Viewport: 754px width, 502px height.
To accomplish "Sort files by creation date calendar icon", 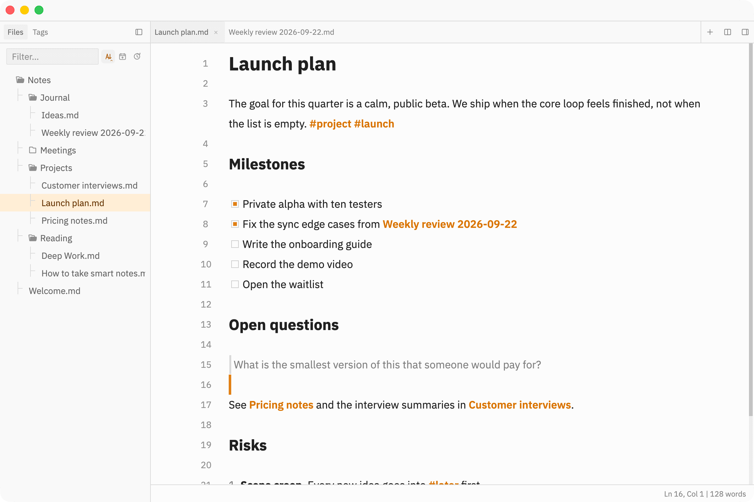I will (123, 57).
